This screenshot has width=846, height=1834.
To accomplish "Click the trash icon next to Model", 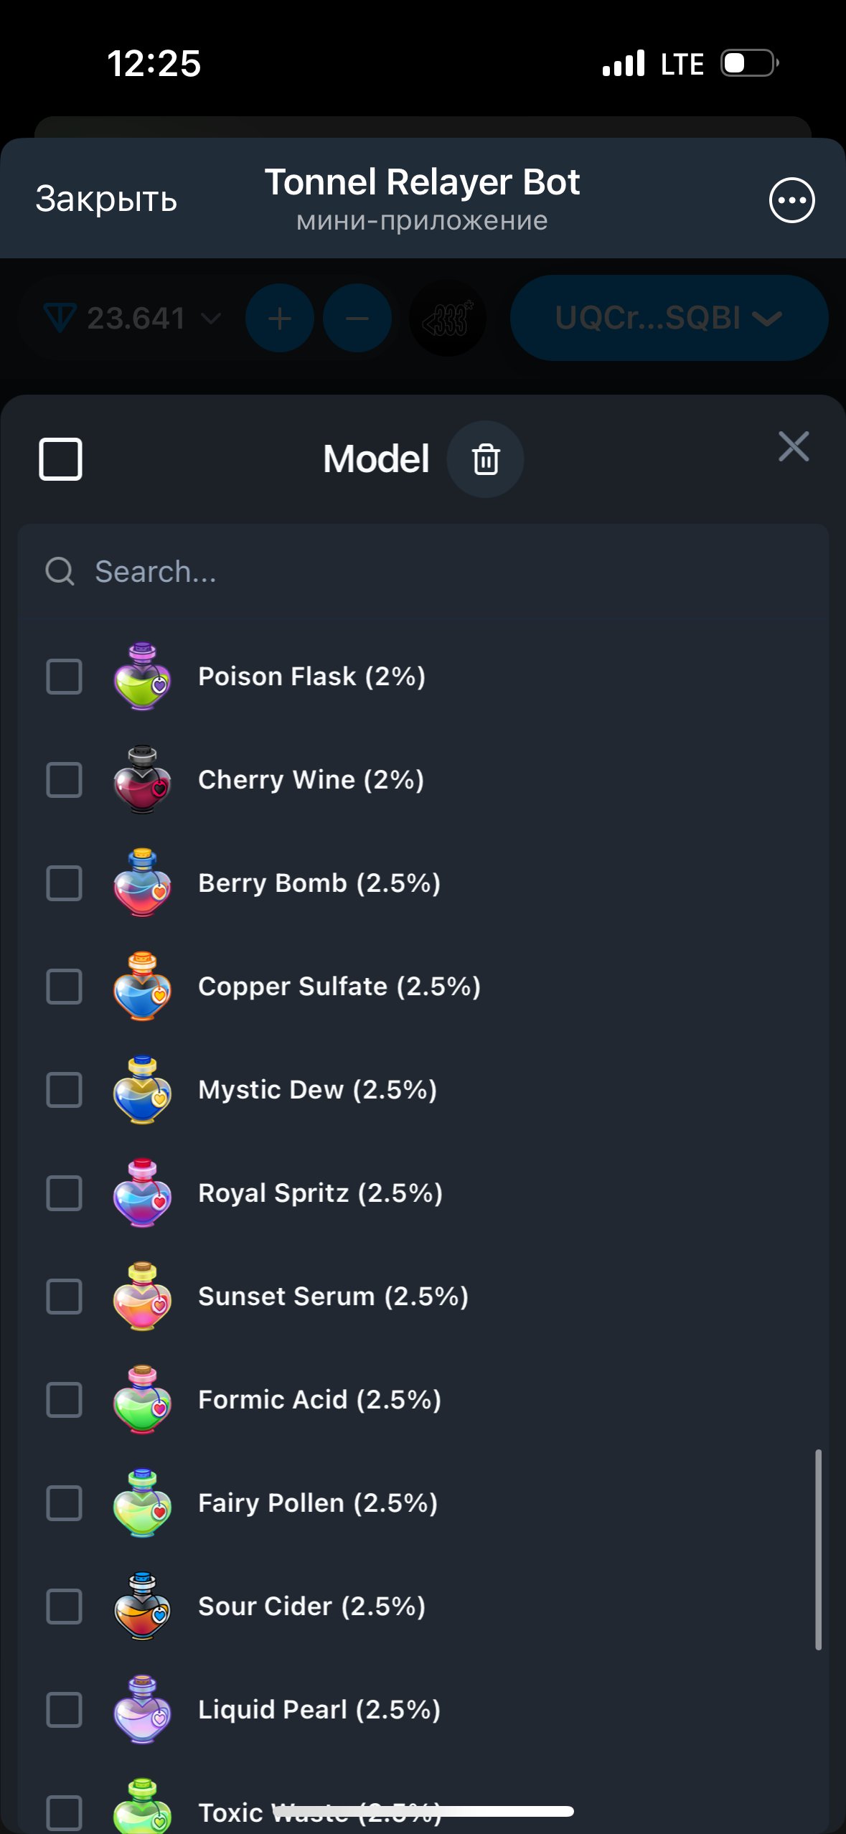I will (x=485, y=459).
